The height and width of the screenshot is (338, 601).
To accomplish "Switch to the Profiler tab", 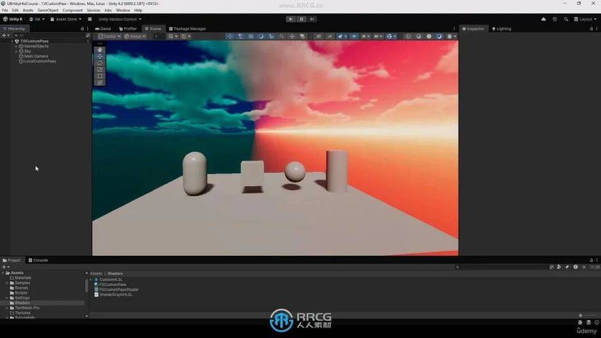I will [x=128, y=28].
